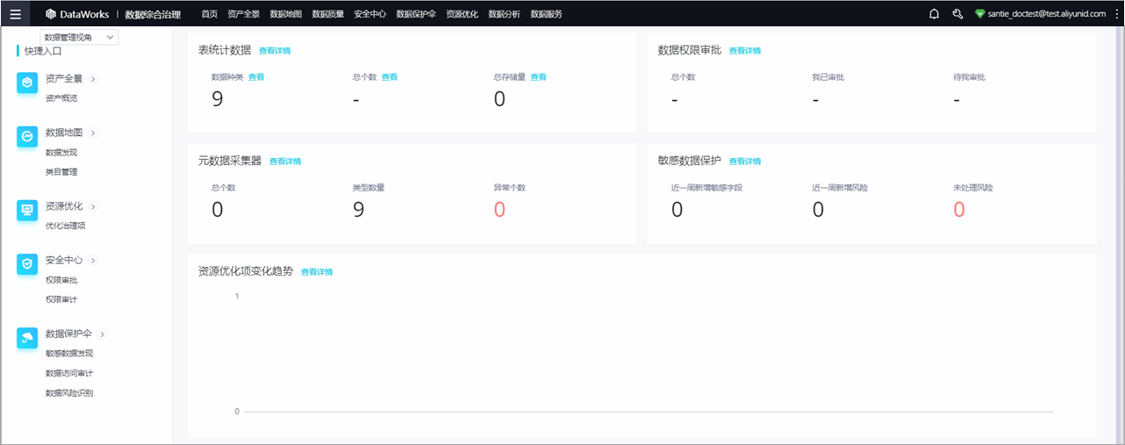Screen dimensions: 1125x445
Task: Open 数据保护伞 in top navigation
Action: tap(416, 14)
